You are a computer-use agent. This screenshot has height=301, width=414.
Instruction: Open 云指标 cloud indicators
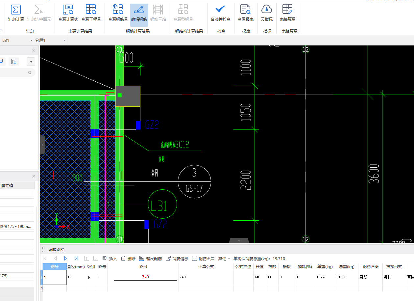point(267,13)
